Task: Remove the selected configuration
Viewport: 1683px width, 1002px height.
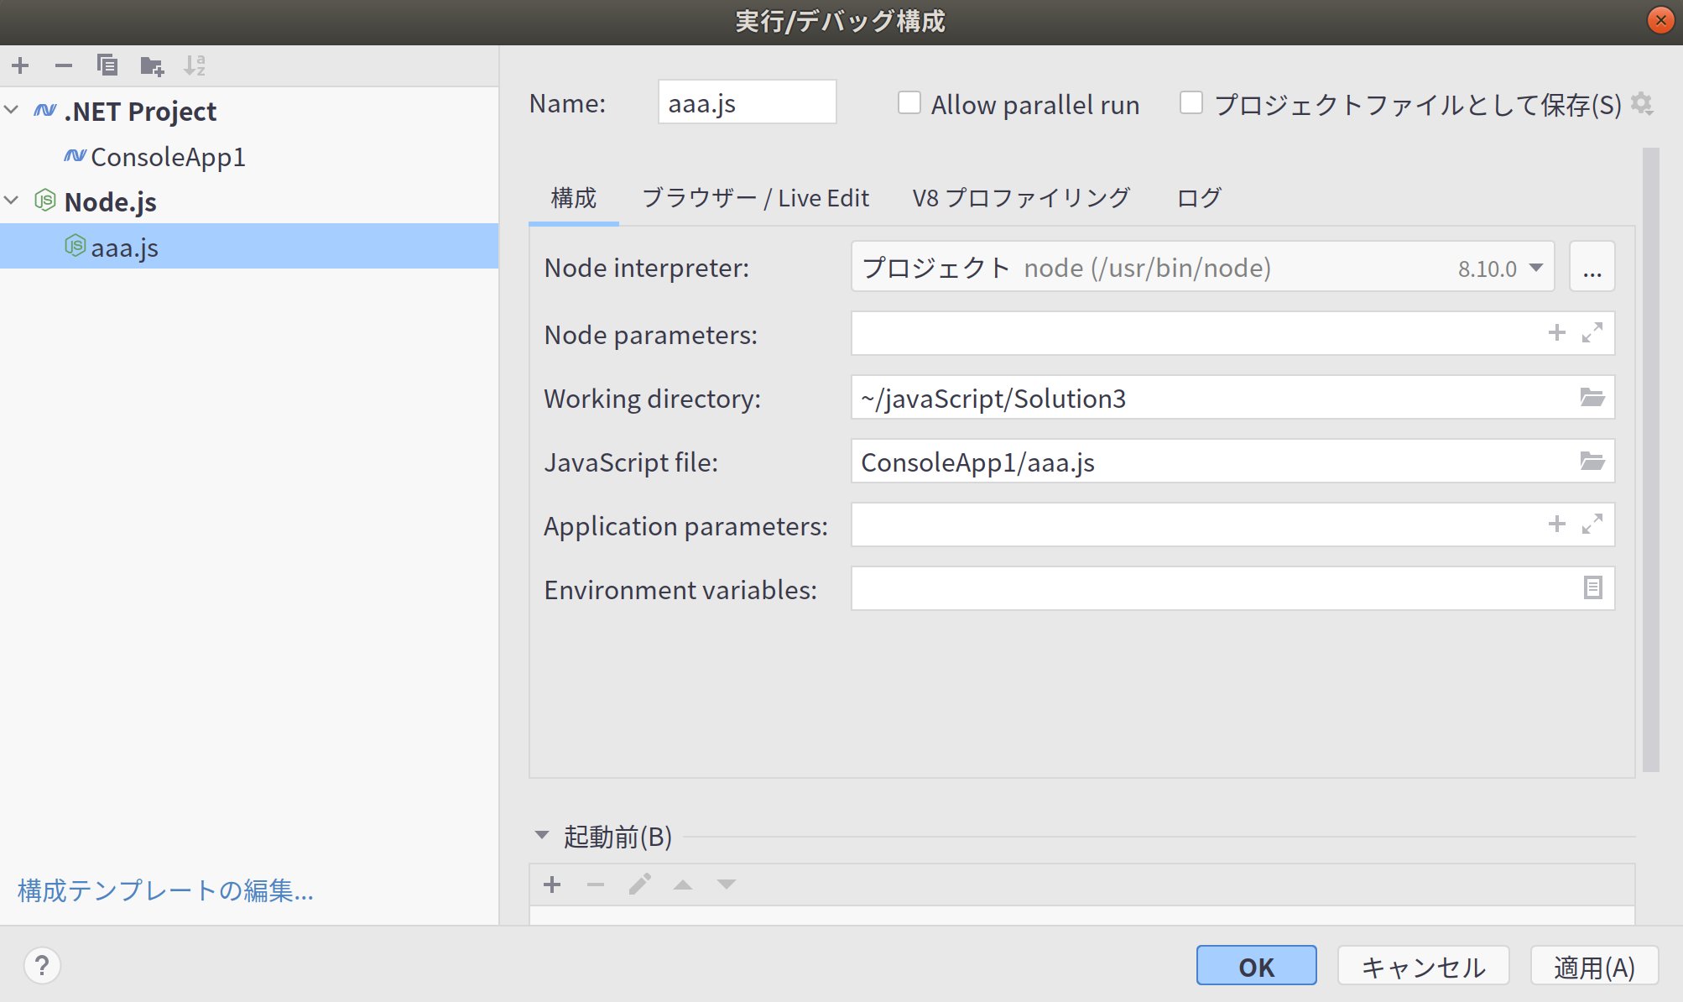Action: pos(62,65)
